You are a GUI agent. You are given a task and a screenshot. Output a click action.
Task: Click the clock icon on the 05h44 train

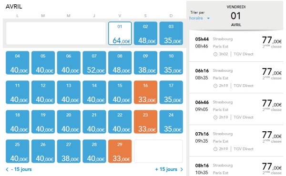[x=215, y=54]
